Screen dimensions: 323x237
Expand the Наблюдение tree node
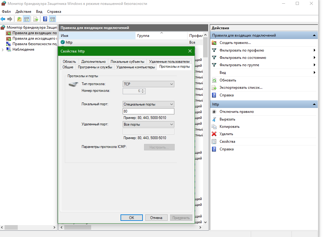[x=2, y=49]
